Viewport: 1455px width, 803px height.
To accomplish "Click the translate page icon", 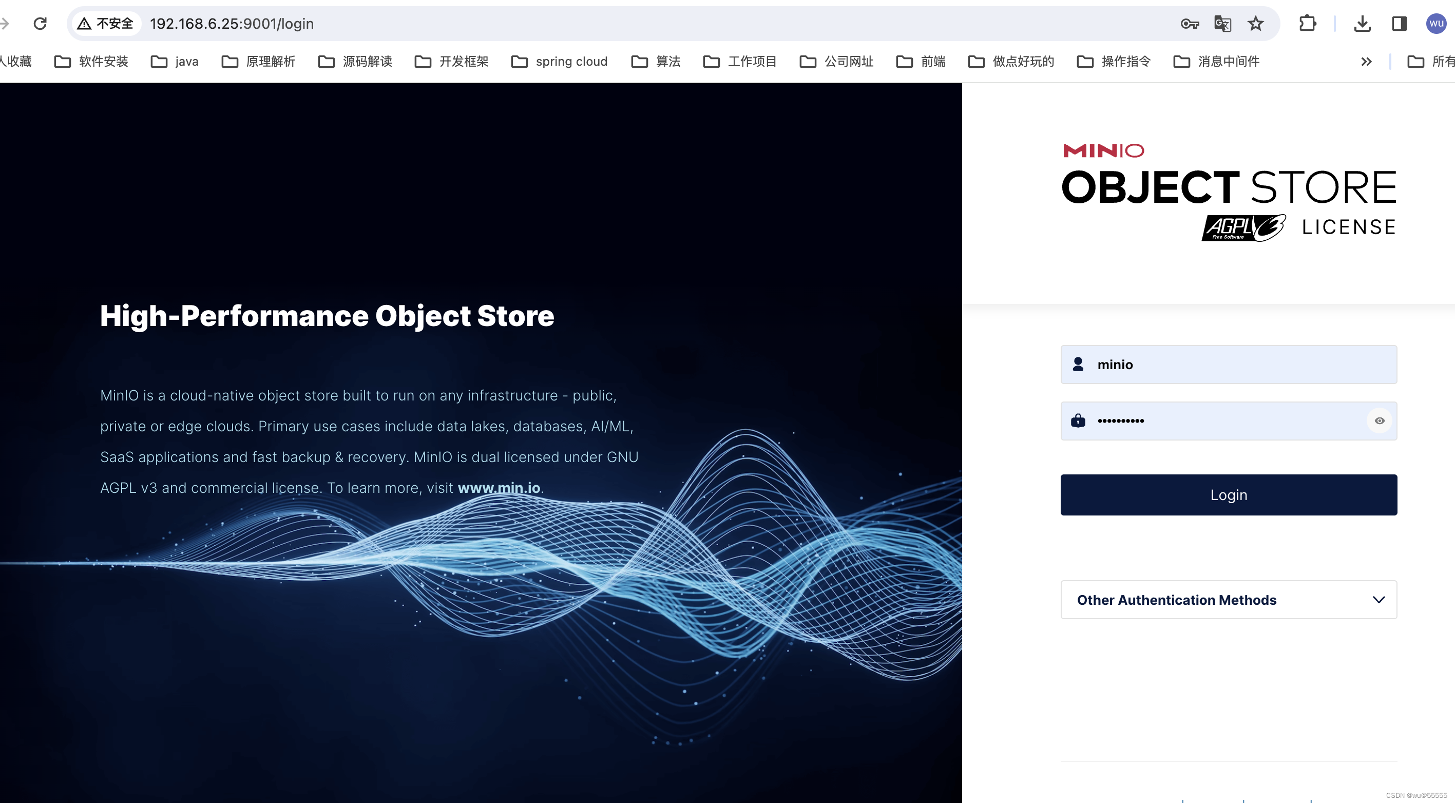I will 1222,24.
